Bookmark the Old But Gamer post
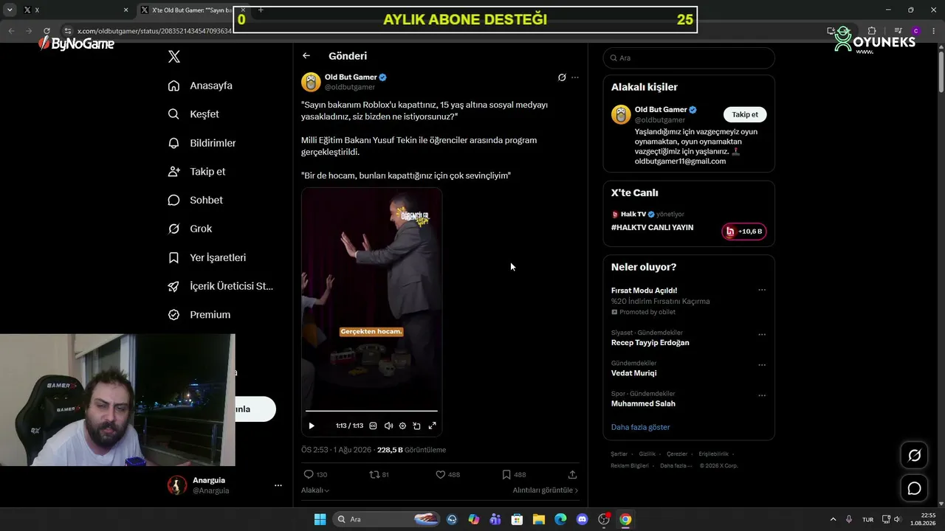 click(514, 475)
